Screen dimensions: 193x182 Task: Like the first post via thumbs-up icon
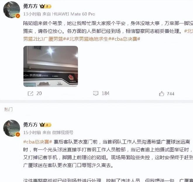[x=161, y=94]
